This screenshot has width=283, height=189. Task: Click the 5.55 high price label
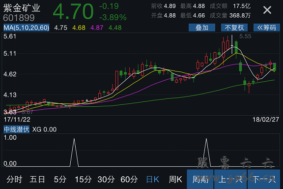pyautogui.click(x=245, y=36)
